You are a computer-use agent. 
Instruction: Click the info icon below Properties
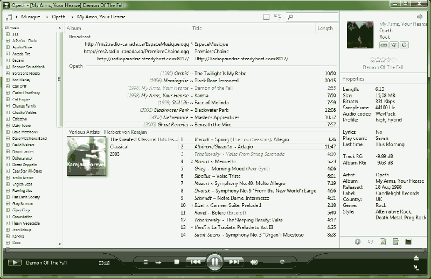pyautogui.click(x=358, y=241)
